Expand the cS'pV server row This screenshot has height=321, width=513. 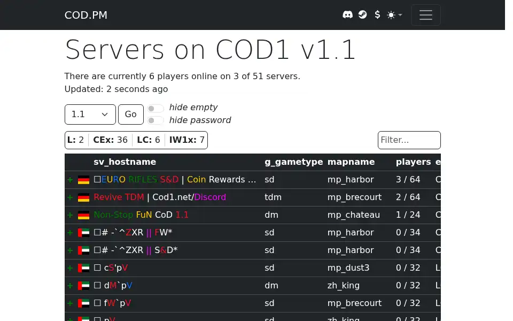(70, 268)
